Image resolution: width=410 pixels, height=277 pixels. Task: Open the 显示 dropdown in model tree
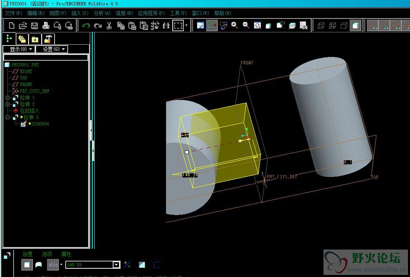point(19,49)
